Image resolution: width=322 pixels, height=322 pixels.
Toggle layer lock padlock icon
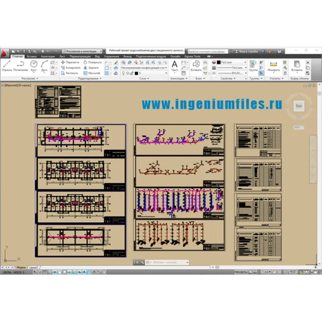(x=132, y=73)
